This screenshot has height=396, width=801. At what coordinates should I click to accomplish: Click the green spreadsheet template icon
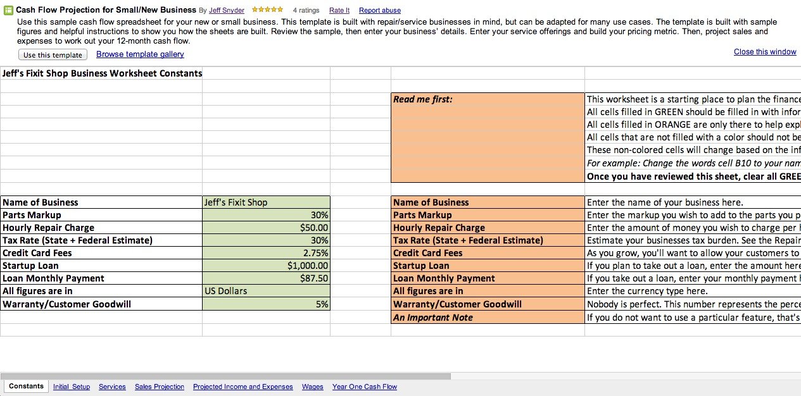tap(9, 10)
